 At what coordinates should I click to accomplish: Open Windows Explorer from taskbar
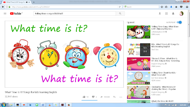[x=11, y=105]
